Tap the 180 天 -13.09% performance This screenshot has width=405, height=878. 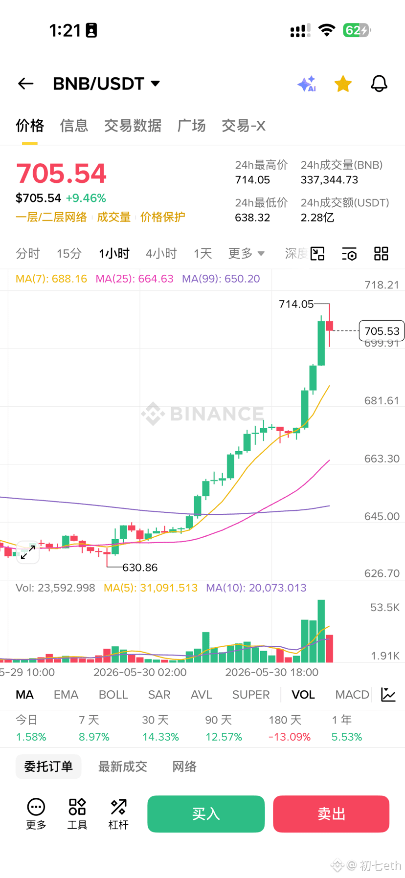[x=290, y=728]
